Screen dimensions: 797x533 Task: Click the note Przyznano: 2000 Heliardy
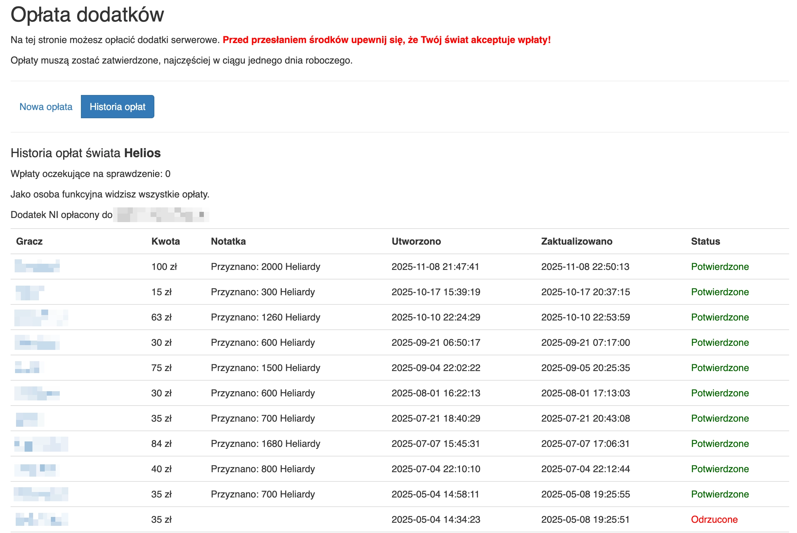click(x=265, y=267)
